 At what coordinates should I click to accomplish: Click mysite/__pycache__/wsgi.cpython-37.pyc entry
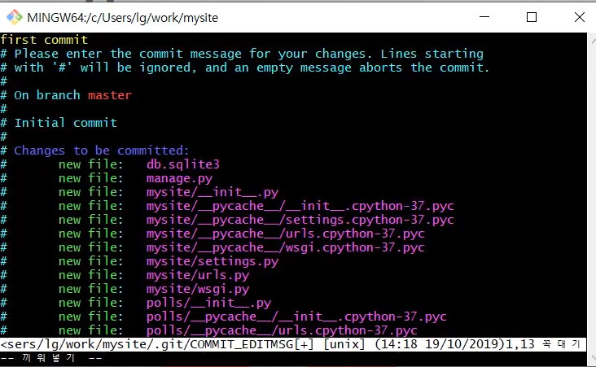pos(286,247)
